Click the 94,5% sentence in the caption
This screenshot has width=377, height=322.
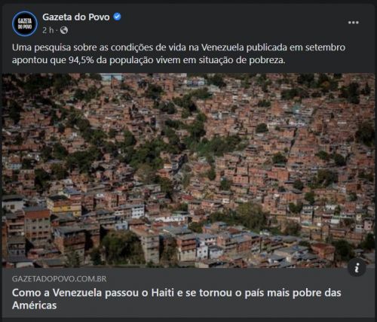coord(149,60)
